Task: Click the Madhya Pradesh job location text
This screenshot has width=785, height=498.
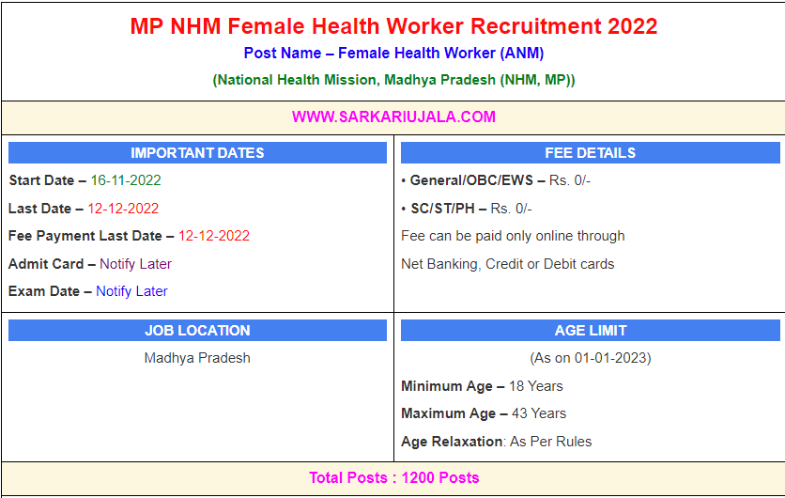Action: (x=197, y=358)
